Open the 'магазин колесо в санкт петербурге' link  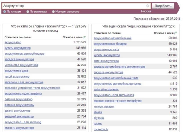point(118,101)
